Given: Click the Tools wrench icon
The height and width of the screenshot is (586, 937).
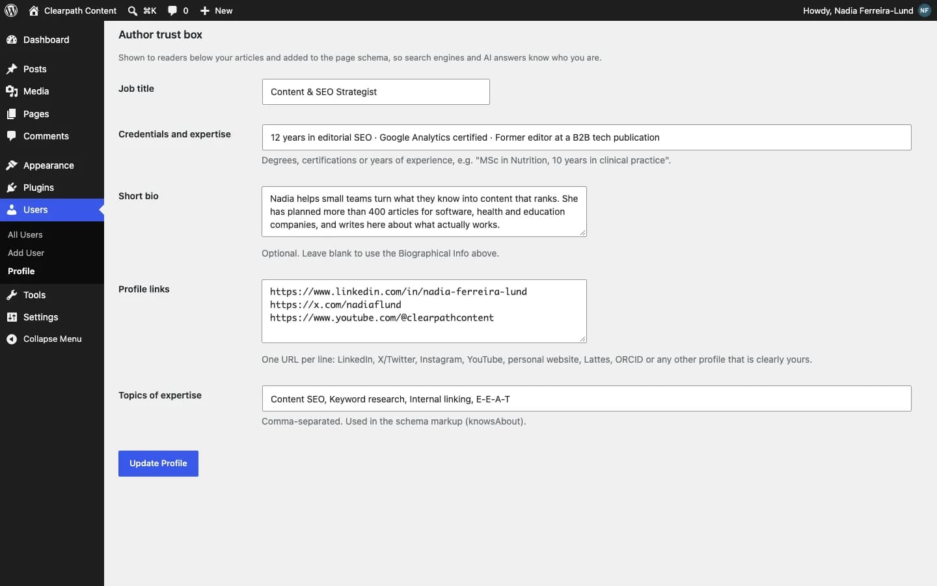Looking at the screenshot, I should (x=12, y=295).
